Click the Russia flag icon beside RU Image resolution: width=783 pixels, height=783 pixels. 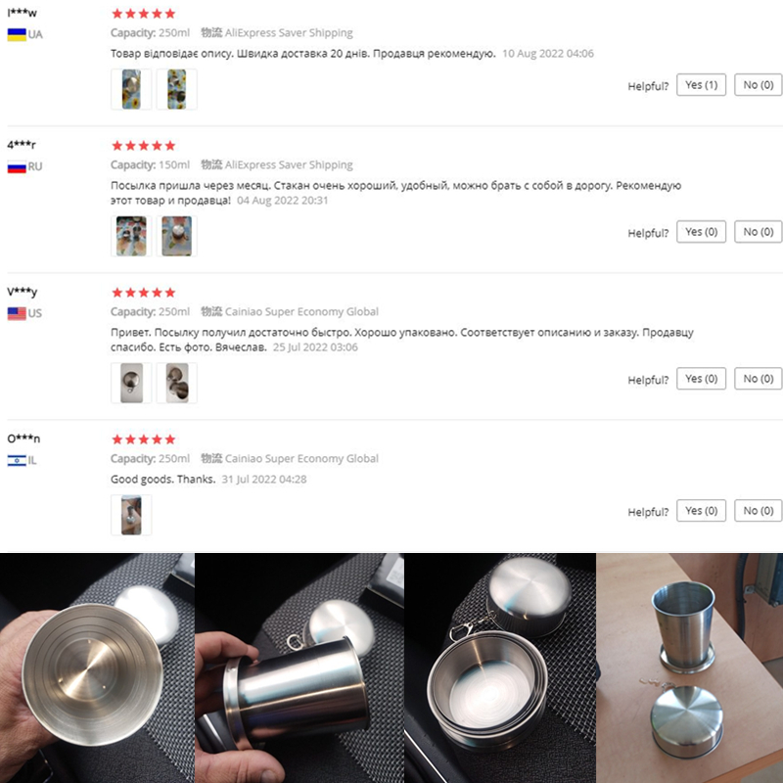click(16, 166)
